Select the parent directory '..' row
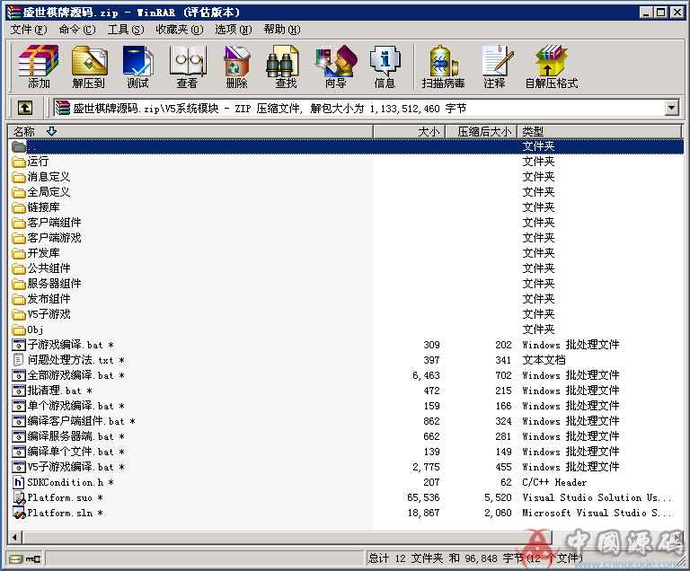 point(346,146)
